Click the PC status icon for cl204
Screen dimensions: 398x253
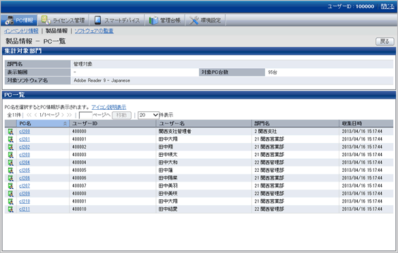[10, 162]
